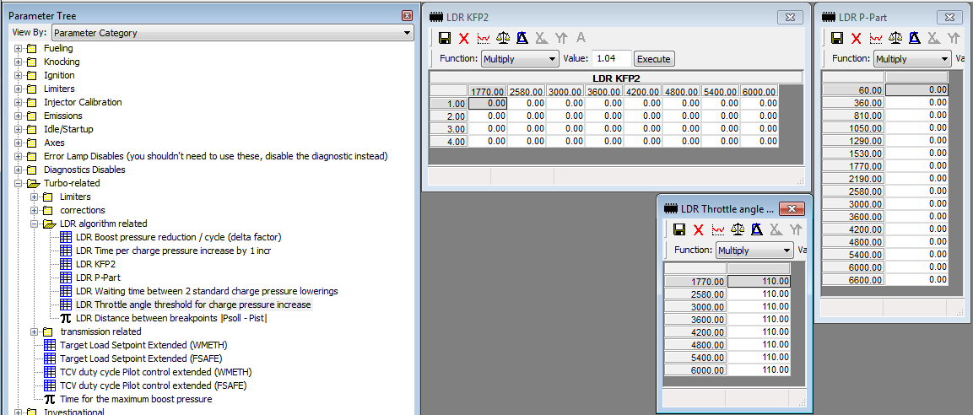Click save icon in LDR Throttle angle window

(678, 229)
